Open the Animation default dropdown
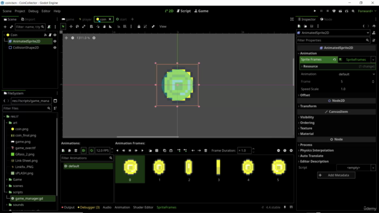This screenshot has height=213, width=379. pyautogui.click(x=356, y=74)
